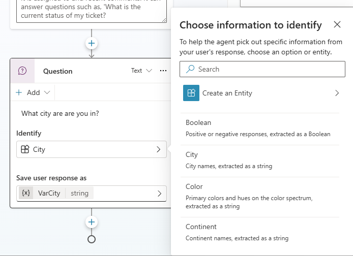Click 'City names, extracted as a string' description
This screenshot has height=256, width=353.
point(229,166)
